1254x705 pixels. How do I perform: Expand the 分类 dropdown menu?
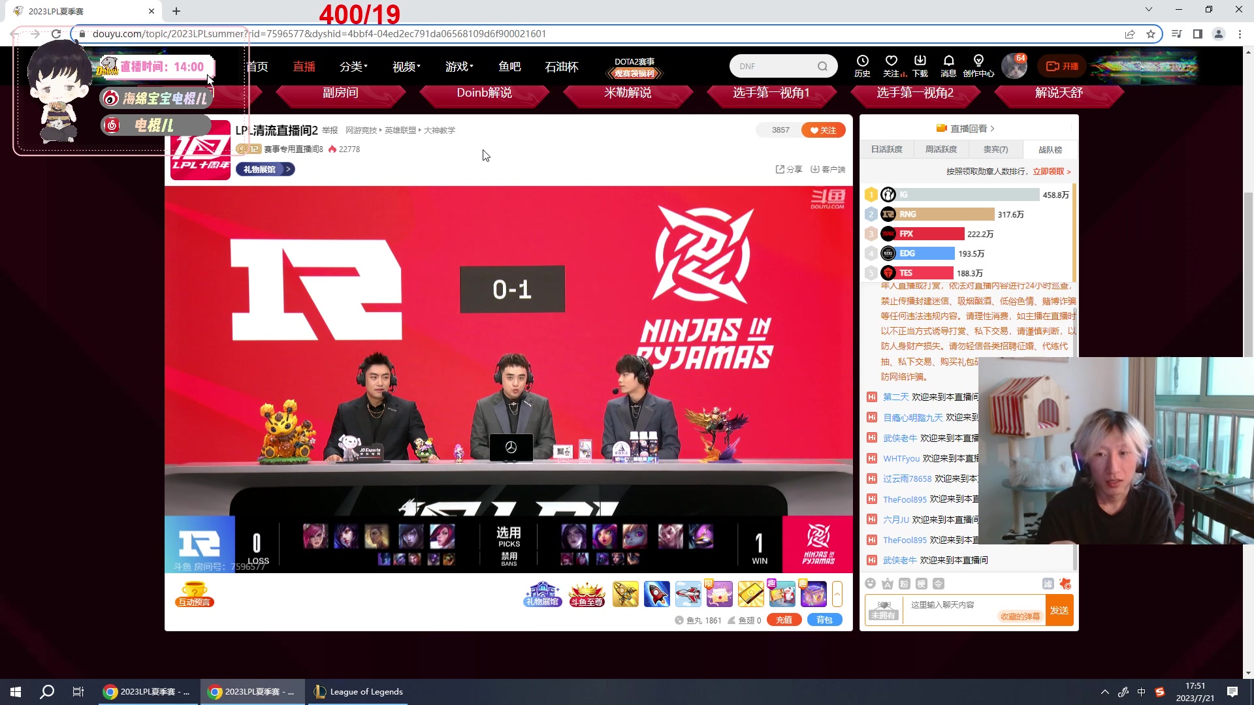point(353,67)
